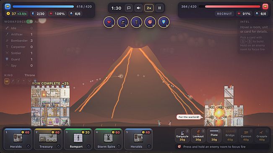
Task: Activate the cannon barrel ability button
Action: click(123, 22)
